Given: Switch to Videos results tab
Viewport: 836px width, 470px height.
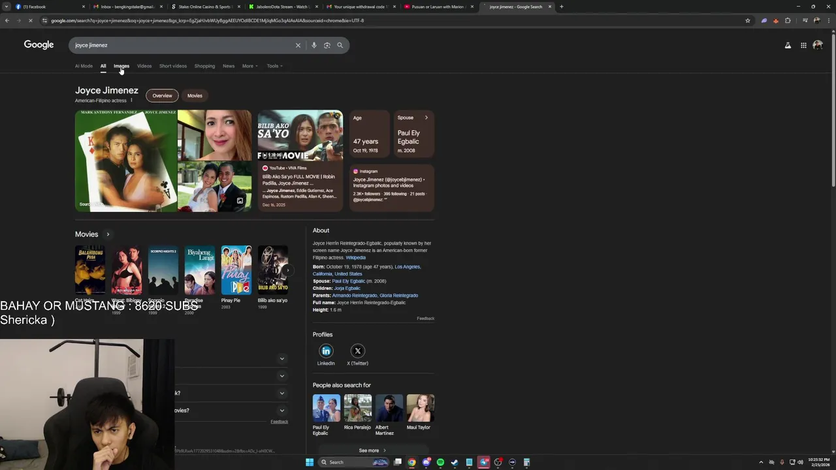Looking at the screenshot, I should point(144,66).
